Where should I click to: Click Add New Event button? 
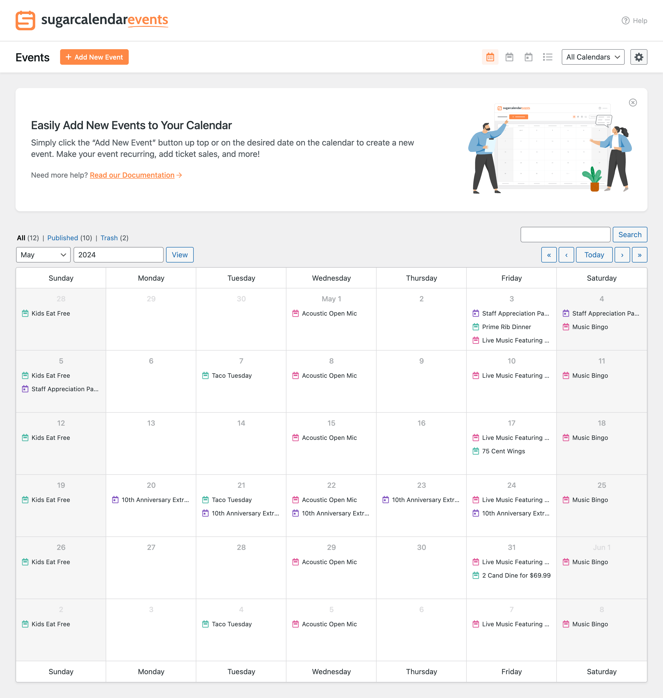pyautogui.click(x=94, y=57)
